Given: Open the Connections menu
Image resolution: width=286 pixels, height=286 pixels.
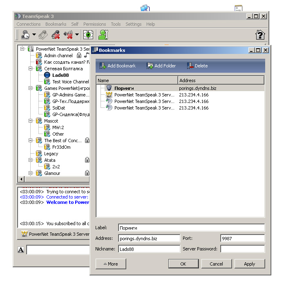Looking at the screenshot, I should click(29, 24).
